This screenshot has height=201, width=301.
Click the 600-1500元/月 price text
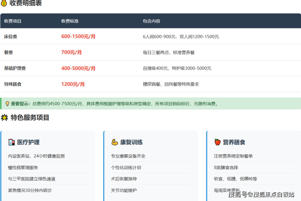tap(79, 37)
